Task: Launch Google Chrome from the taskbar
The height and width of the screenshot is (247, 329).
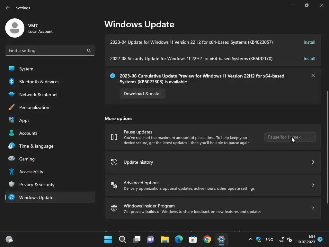Action: pos(207,239)
